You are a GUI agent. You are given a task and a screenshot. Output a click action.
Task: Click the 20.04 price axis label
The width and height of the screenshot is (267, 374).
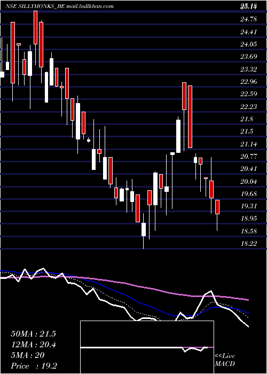click(249, 181)
